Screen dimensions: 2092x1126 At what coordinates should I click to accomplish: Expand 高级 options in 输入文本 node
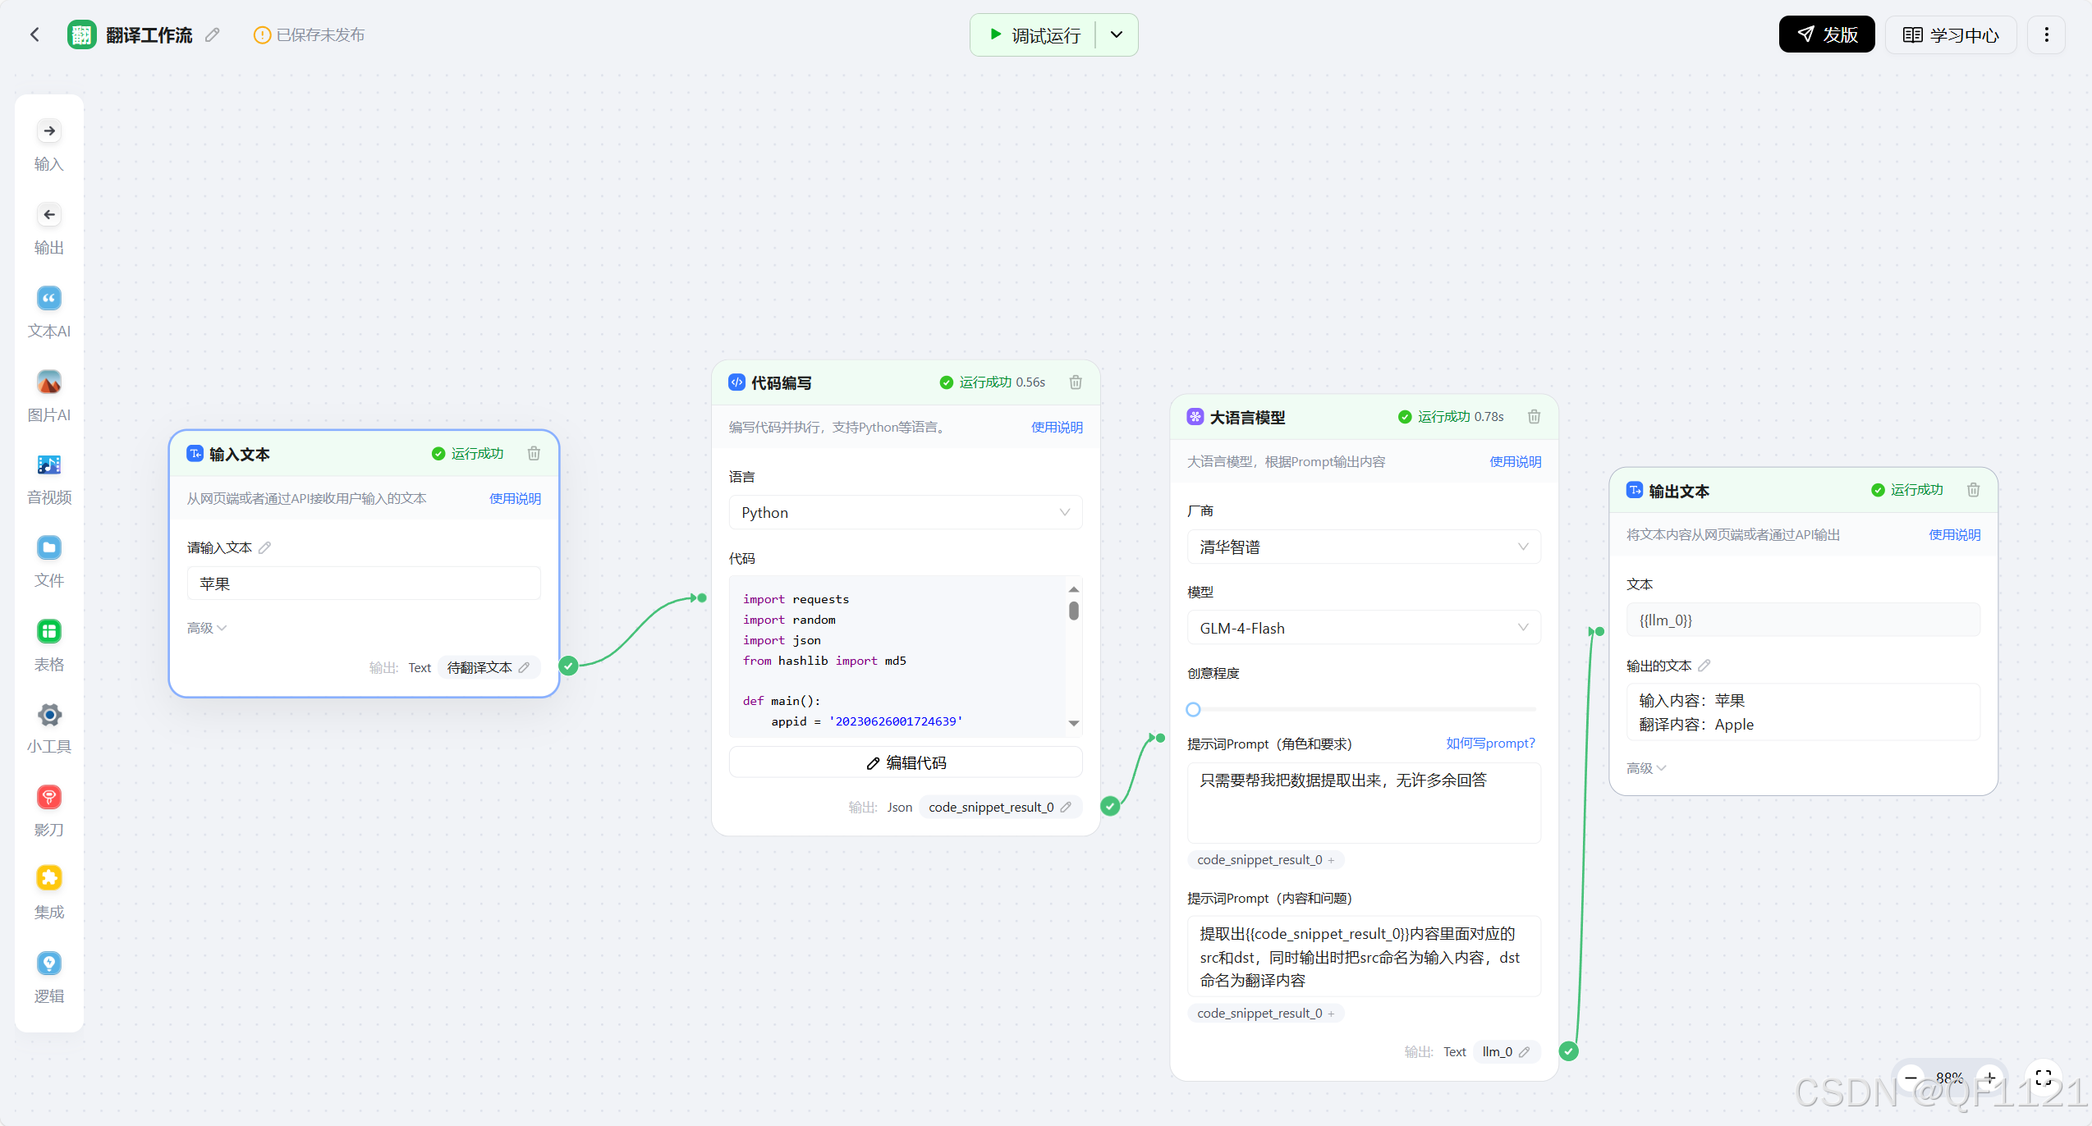tap(206, 628)
